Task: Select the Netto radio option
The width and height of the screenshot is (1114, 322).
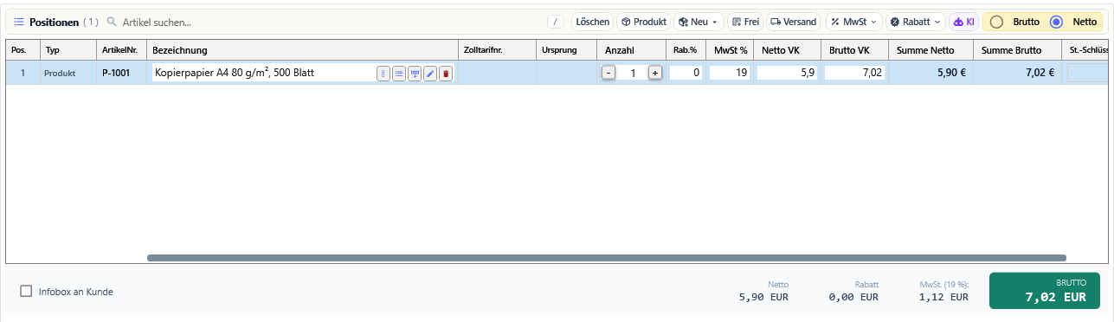Action: coord(1056,22)
